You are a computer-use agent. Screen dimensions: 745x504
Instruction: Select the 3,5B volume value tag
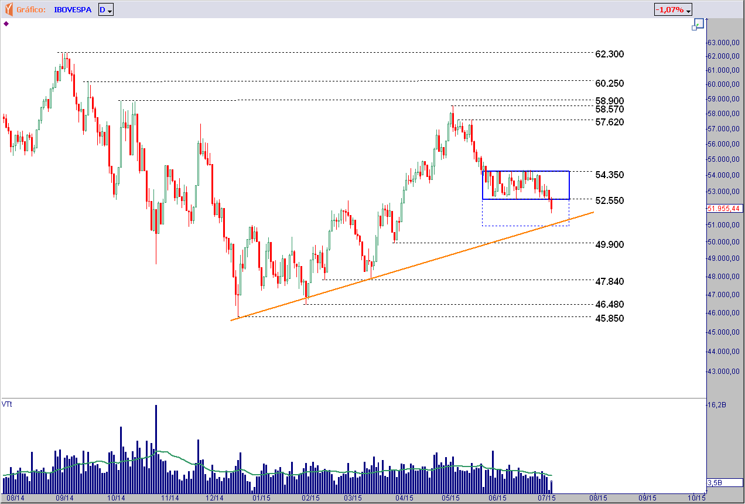[716, 482]
